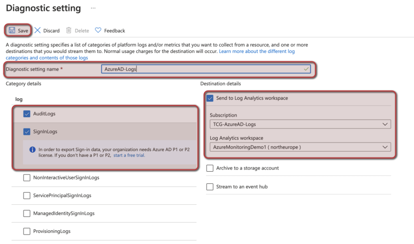Image resolution: width=414 pixels, height=244 pixels.
Task: Select the ProvisioningLogs checkbox
Action: point(27,231)
